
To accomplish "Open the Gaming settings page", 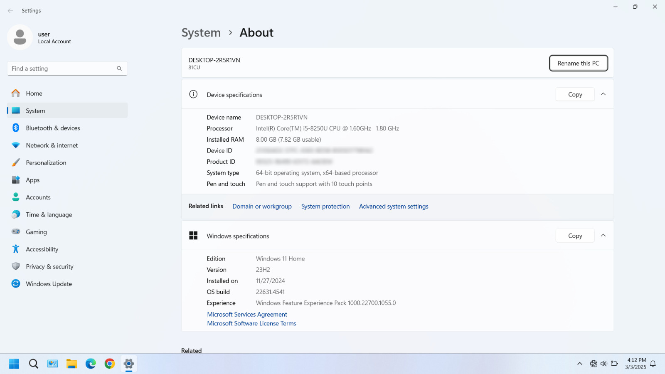I will coord(67,232).
